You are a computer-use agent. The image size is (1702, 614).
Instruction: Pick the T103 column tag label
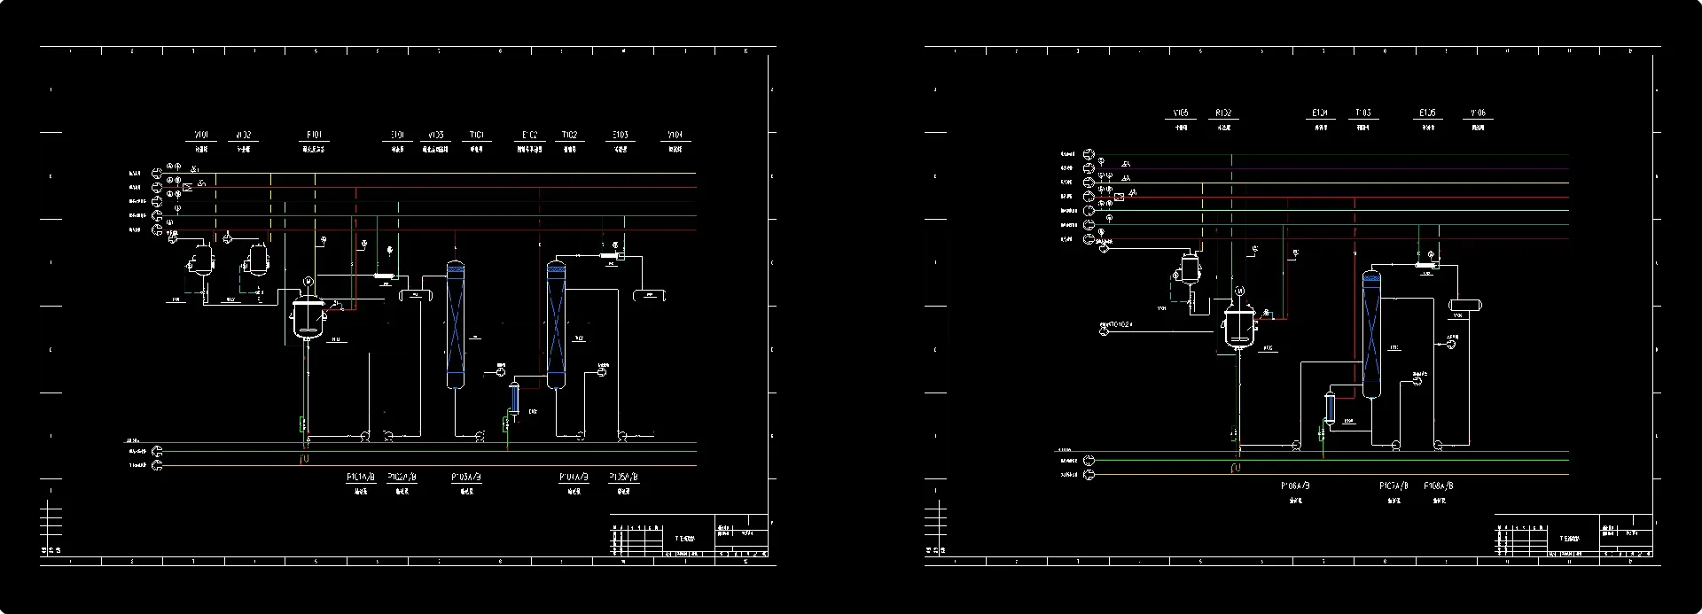pos(1363,113)
